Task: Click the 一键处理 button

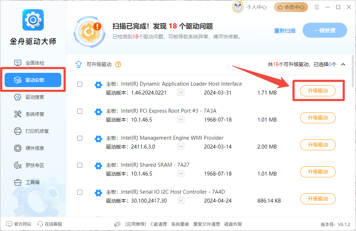Action: click(325, 30)
